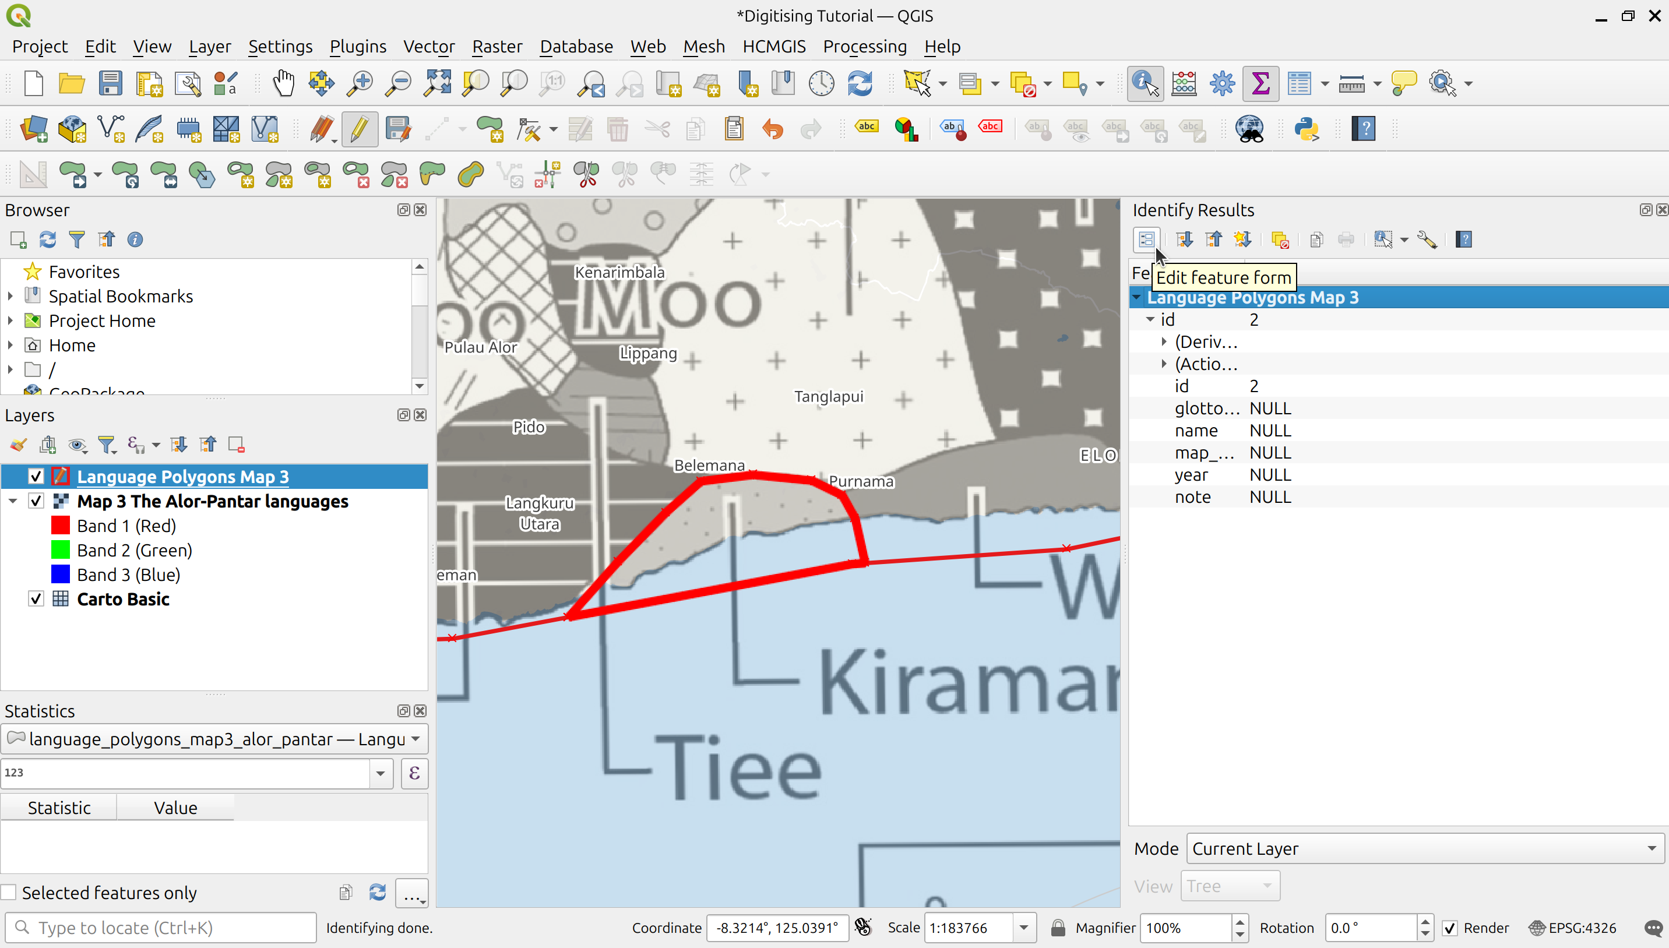Image resolution: width=1669 pixels, height=948 pixels.
Task: Click the EPSG:4326 CRS button
Action: point(1572,928)
